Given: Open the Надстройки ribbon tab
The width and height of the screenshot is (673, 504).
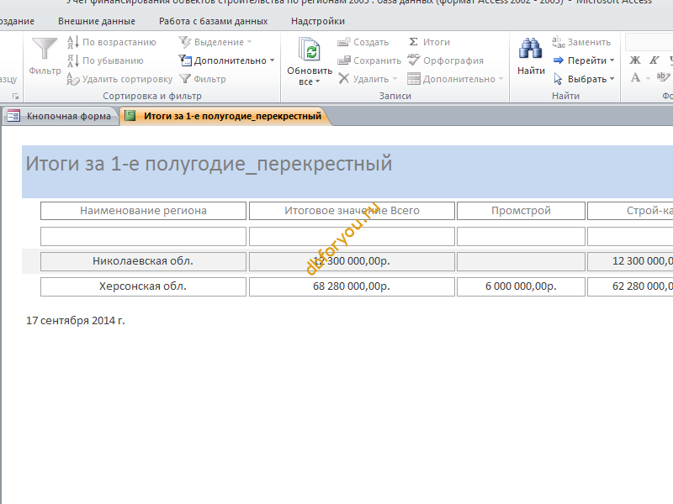Looking at the screenshot, I should point(318,21).
